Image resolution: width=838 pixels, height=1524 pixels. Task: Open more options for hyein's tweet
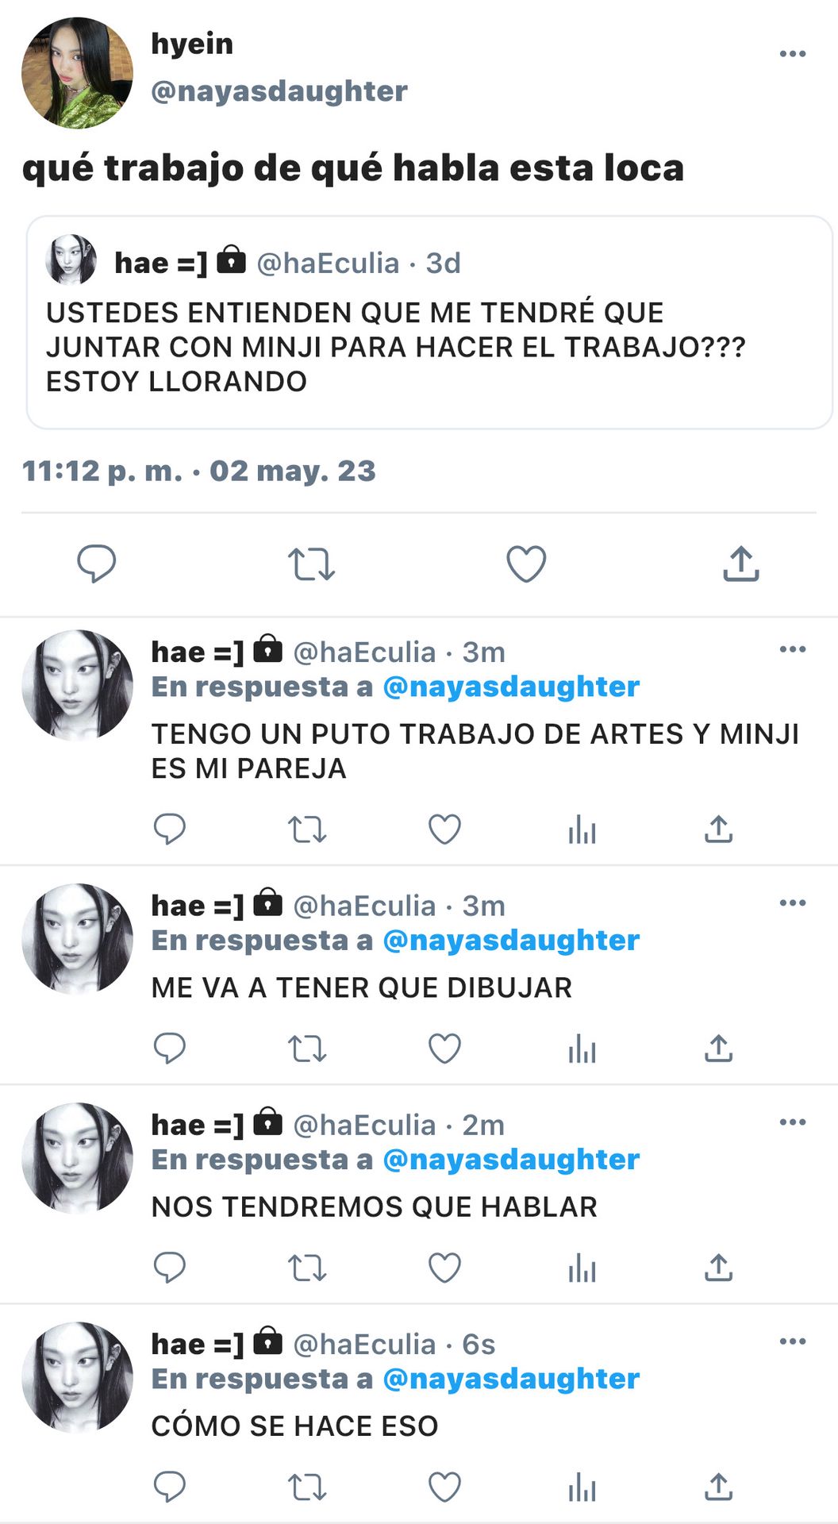792,54
